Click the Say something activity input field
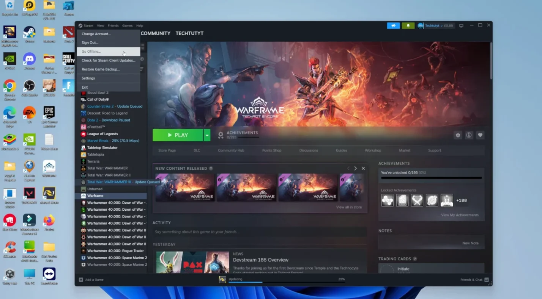The height and width of the screenshot is (299, 542). (259, 232)
